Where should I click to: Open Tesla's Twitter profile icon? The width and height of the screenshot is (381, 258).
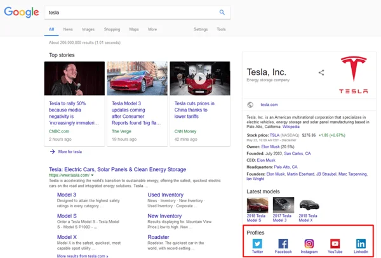tap(257, 243)
